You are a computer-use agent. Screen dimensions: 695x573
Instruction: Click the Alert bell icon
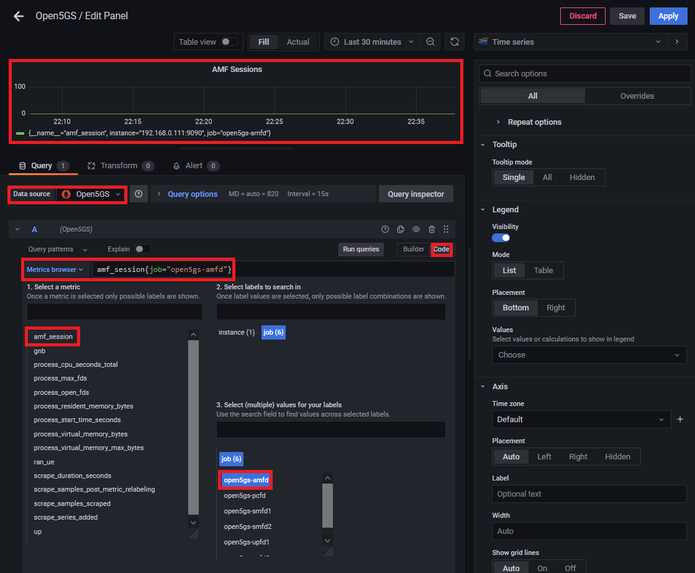point(176,166)
